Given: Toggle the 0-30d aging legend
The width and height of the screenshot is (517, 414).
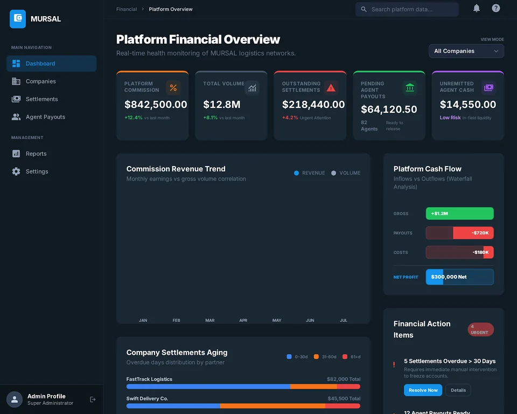Looking at the screenshot, I should (x=297, y=356).
